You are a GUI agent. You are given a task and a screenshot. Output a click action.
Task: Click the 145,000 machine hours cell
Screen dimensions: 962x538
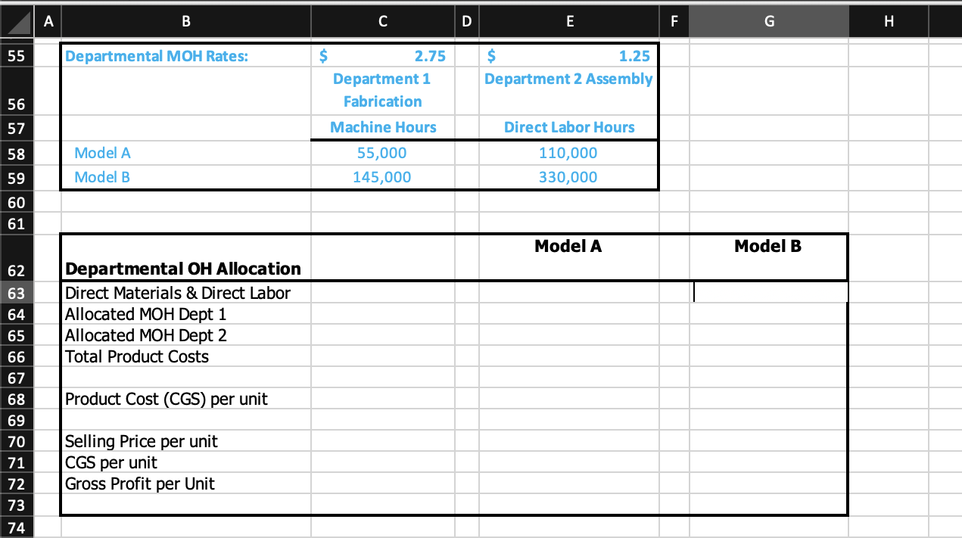coord(382,178)
